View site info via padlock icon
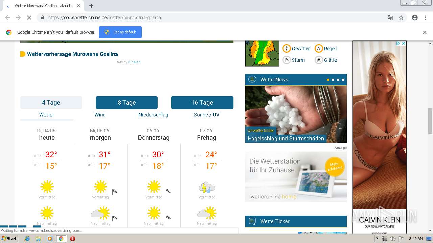The image size is (433, 243). (42, 18)
